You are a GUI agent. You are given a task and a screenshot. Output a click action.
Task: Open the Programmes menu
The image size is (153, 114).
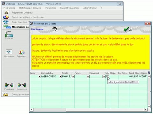pos(9,8)
